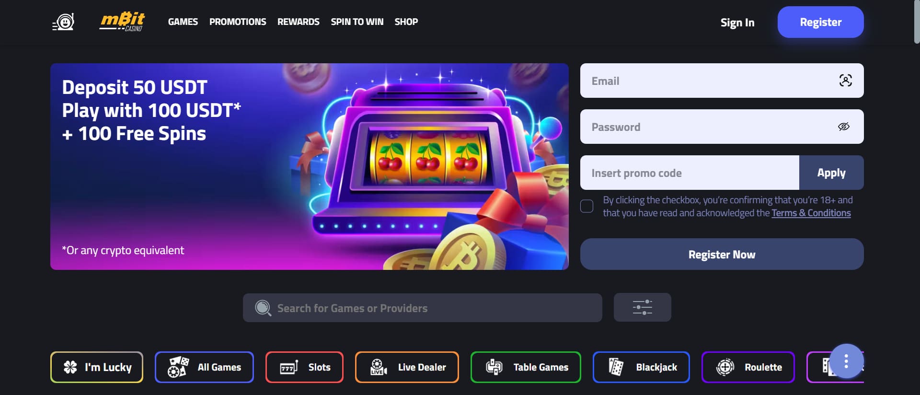Select the I'm Lucky clover category
Viewport: 920px width, 395px height.
(x=97, y=367)
